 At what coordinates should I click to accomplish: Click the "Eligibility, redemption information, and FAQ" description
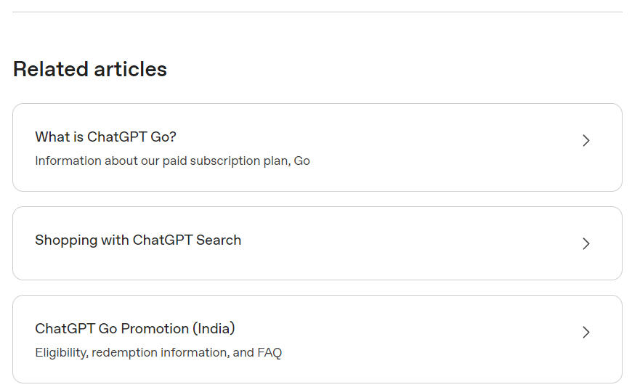click(x=158, y=352)
